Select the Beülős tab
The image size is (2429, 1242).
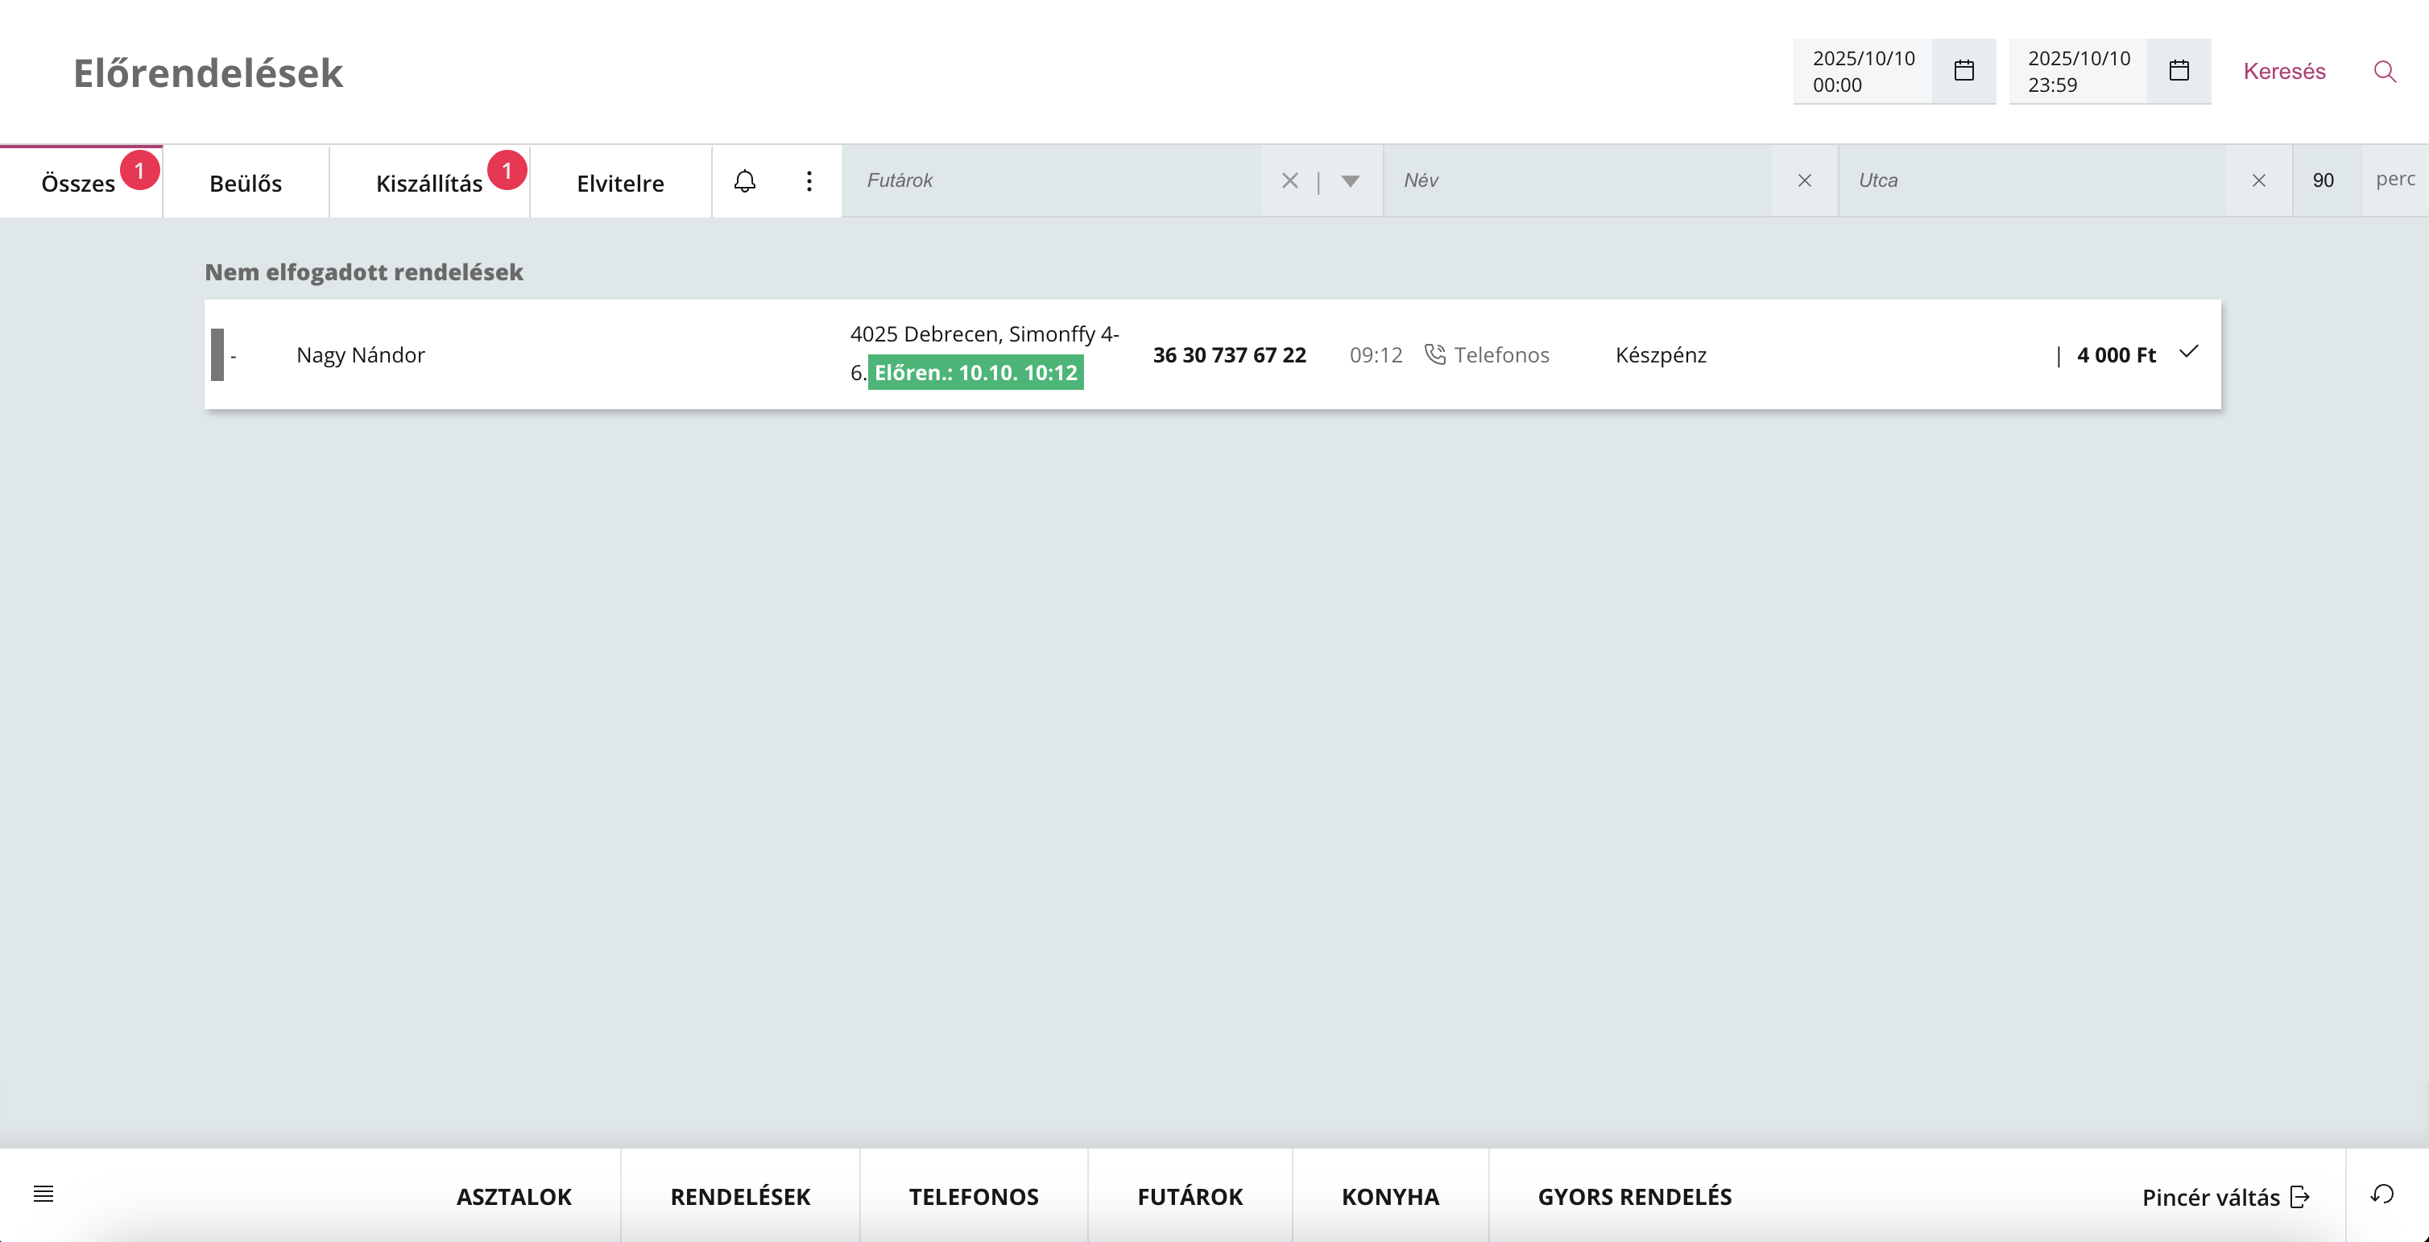point(245,183)
